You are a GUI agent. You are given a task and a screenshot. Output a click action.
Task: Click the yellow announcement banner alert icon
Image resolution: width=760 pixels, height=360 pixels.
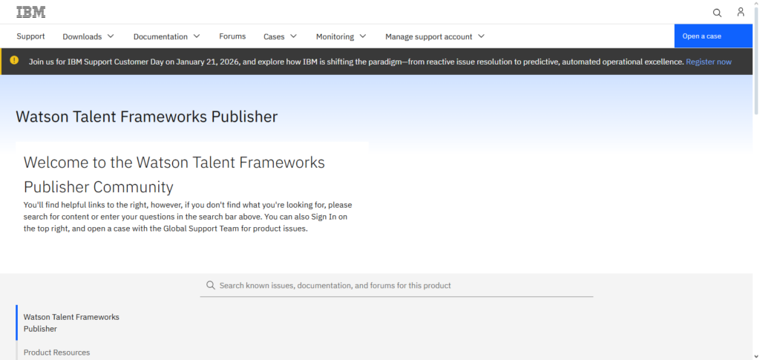tap(14, 61)
